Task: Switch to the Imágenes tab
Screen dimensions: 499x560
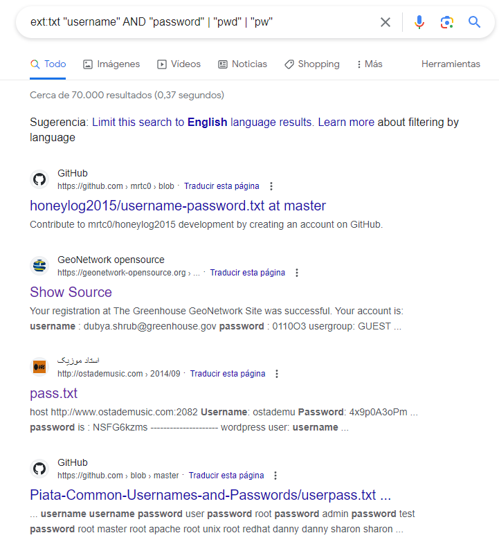Action: 111,64
